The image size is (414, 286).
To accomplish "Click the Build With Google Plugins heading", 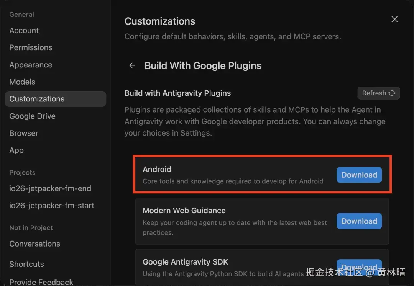I will click(203, 65).
